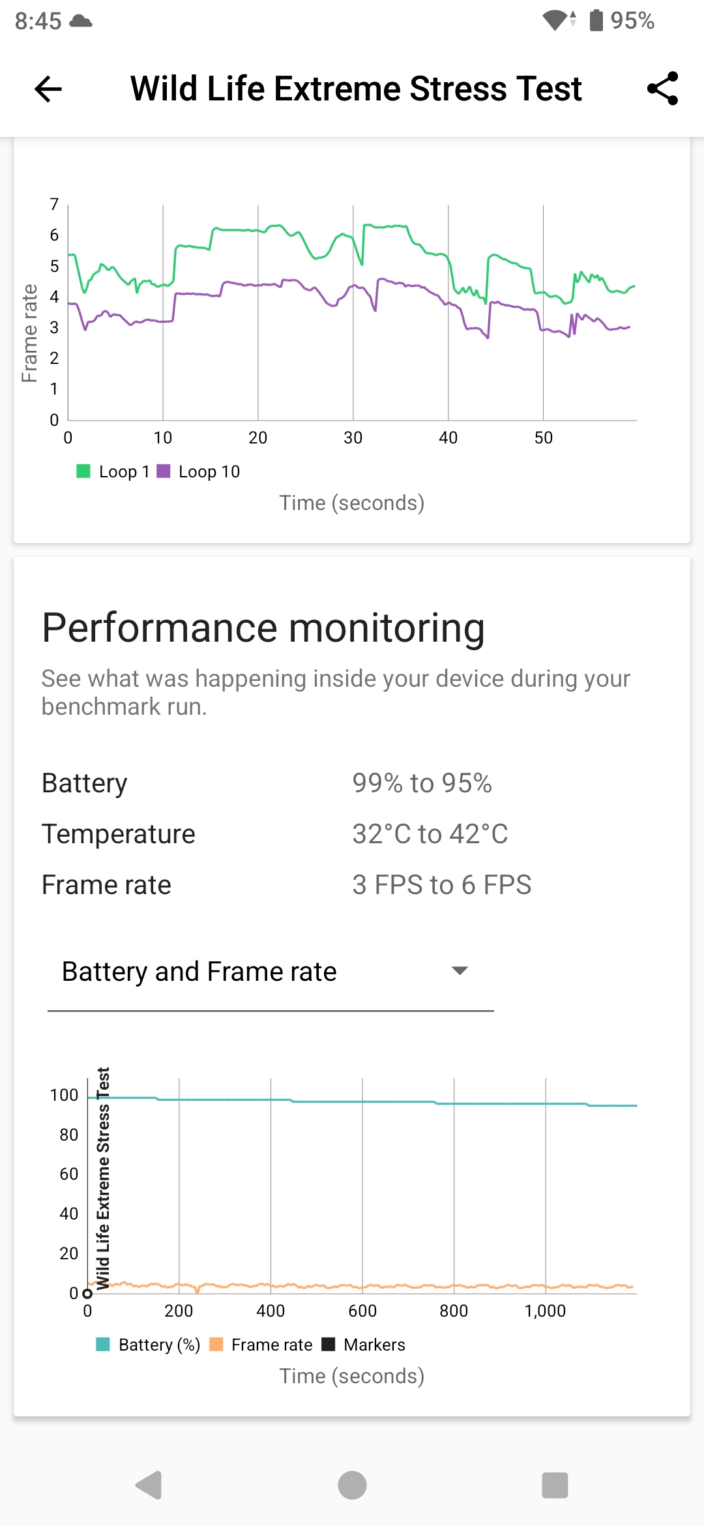The height and width of the screenshot is (1526, 704).
Task: Tap the cloud icon in status bar
Action: 81,20
